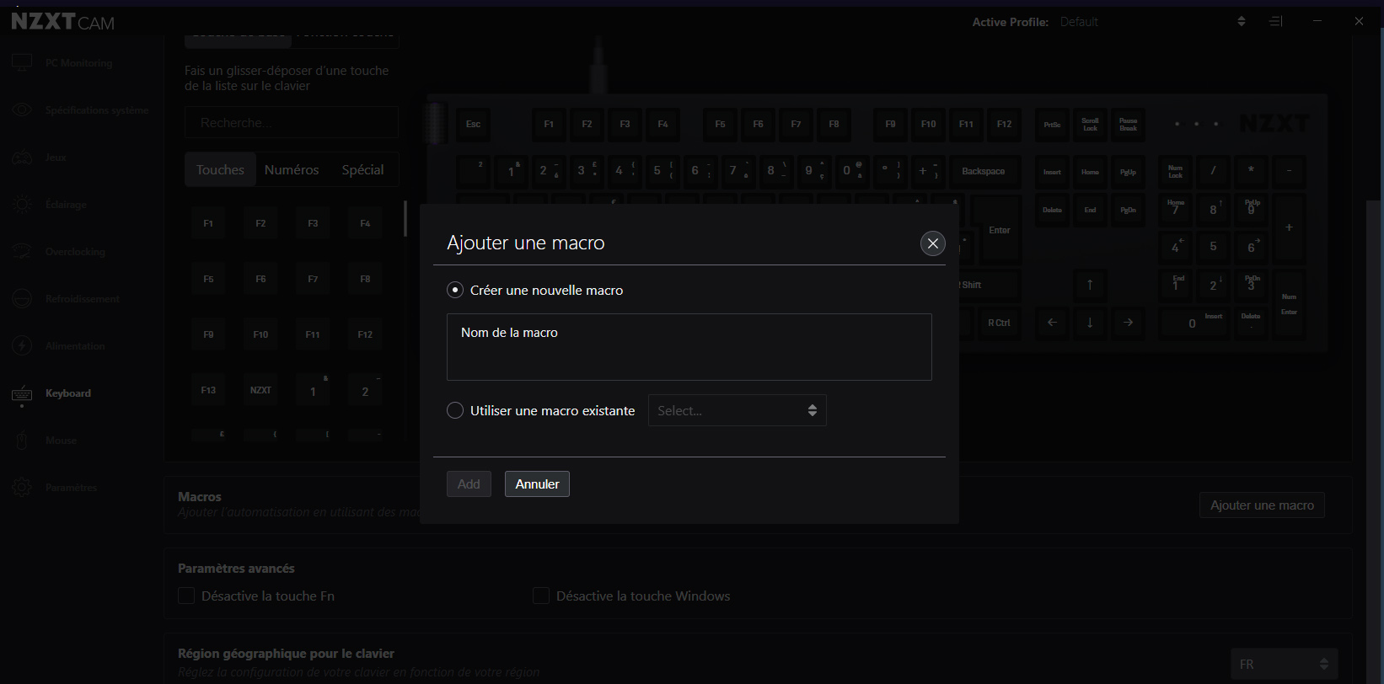Image resolution: width=1384 pixels, height=684 pixels.
Task: Click the Num Enter key
Action: [1289, 303]
